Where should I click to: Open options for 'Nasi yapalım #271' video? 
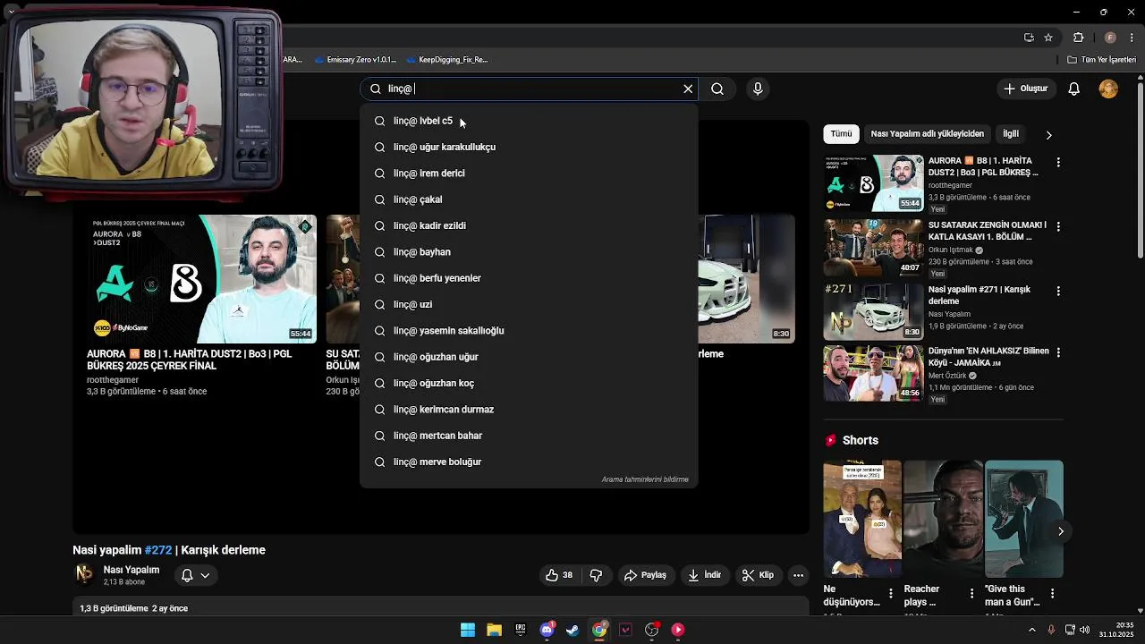(1058, 291)
